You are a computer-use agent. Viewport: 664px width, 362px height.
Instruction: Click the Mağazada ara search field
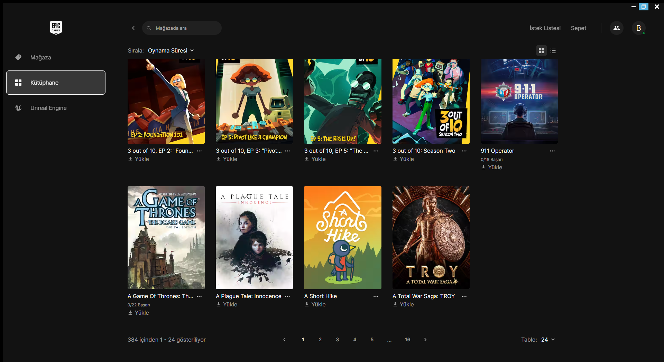pyautogui.click(x=182, y=28)
